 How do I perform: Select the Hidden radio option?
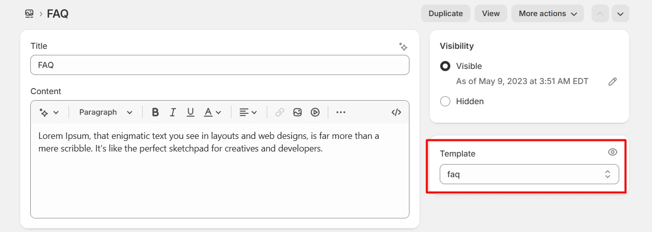445,101
